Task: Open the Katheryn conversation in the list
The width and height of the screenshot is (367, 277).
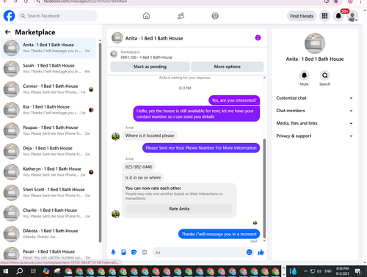Action: click(x=48, y=172)
